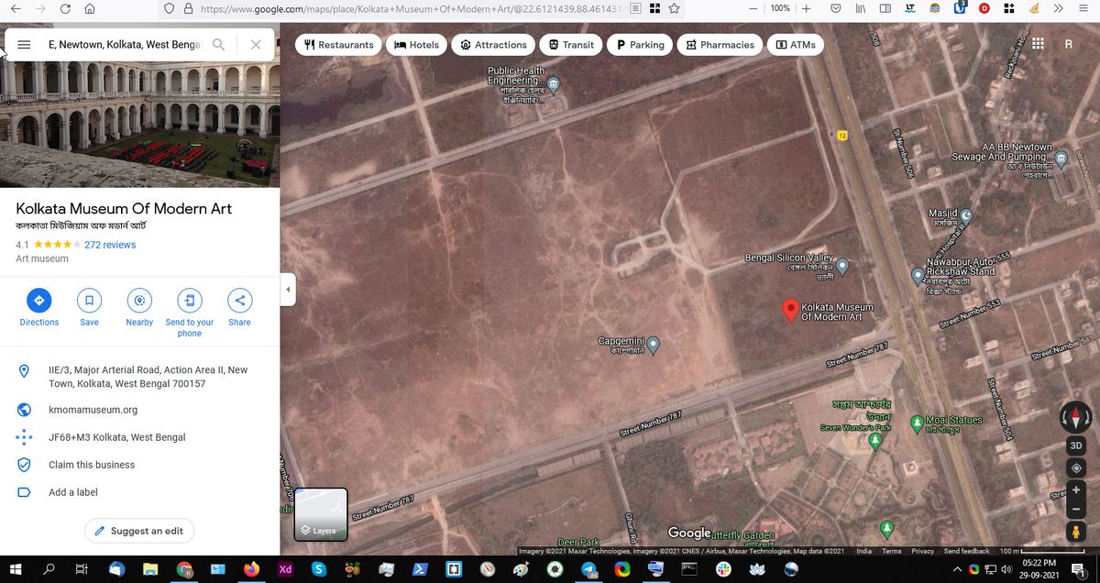
Task: Select the Moai Statues park marker
Action: (x=917, y=424)
